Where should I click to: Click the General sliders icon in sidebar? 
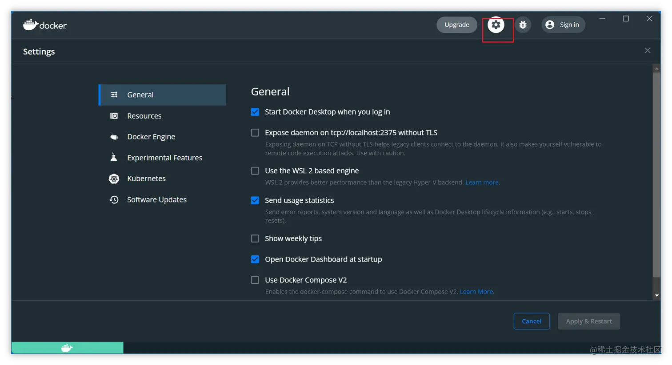click(114, 95)
